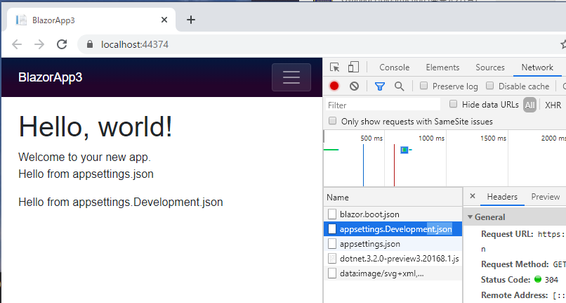The width and height of the screenshot is (566, 303).
Task: Enable the Disable cache checkbox
Action: click(490, 86)
